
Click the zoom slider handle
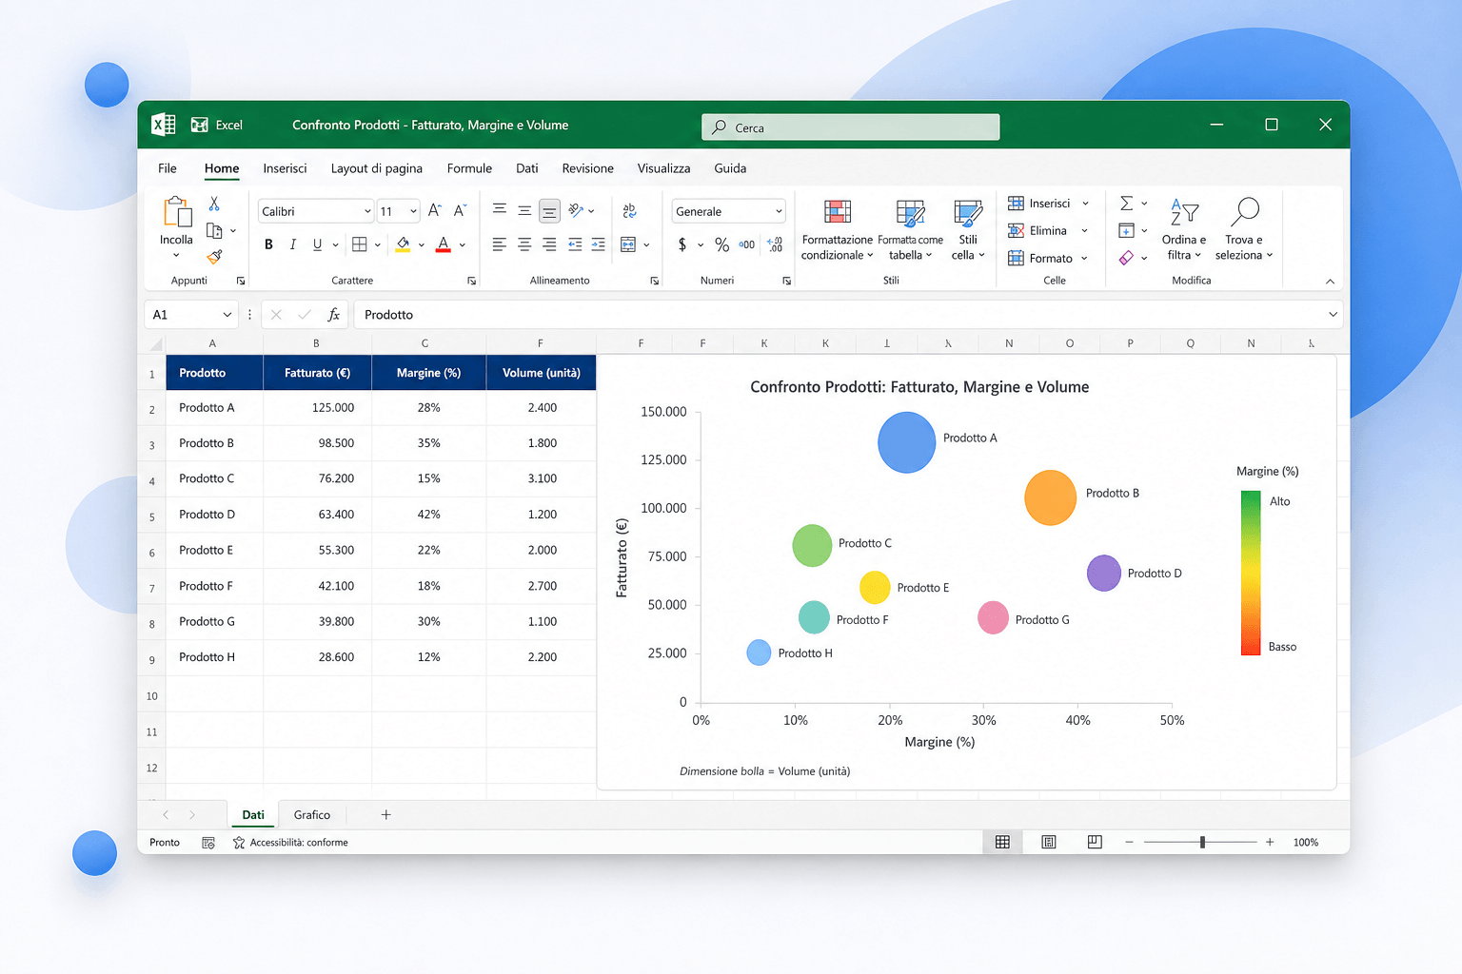[1203, 842]
